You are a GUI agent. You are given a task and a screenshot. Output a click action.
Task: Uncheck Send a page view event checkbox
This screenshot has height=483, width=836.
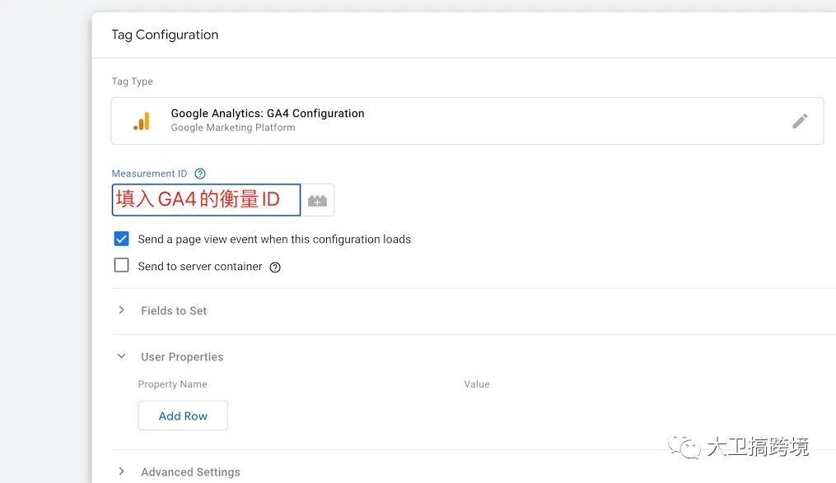pos(122,239)
